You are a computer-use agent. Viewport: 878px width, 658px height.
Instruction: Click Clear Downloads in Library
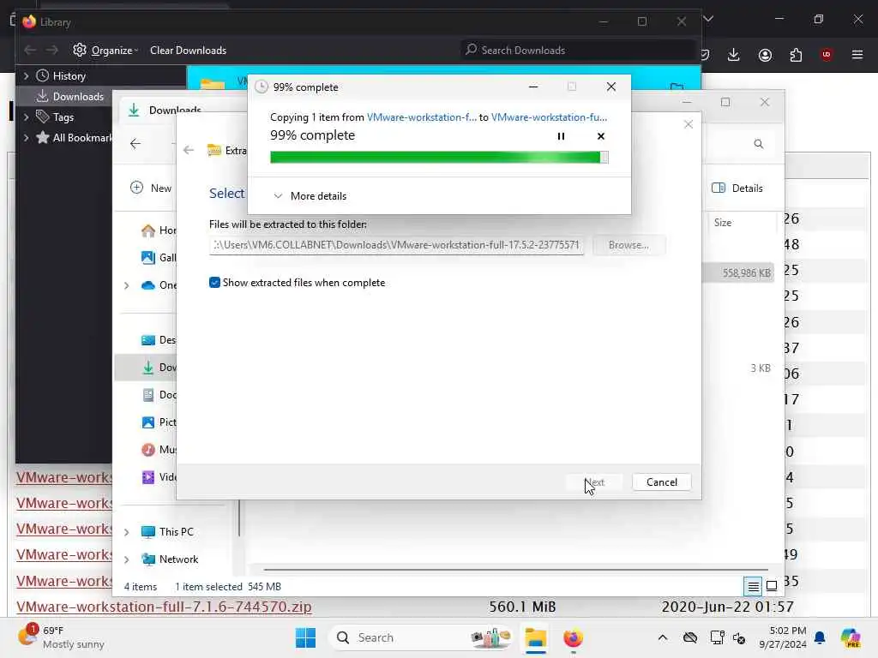tap(188, 50)
